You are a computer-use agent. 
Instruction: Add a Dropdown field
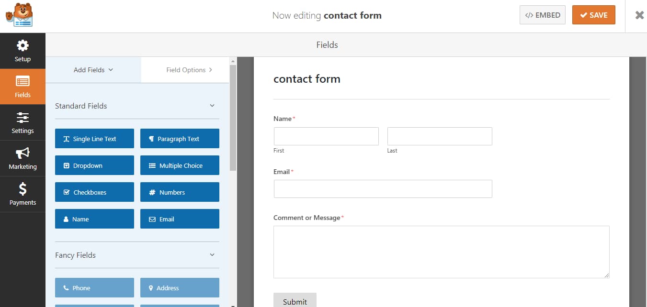(x=94, y=165)
